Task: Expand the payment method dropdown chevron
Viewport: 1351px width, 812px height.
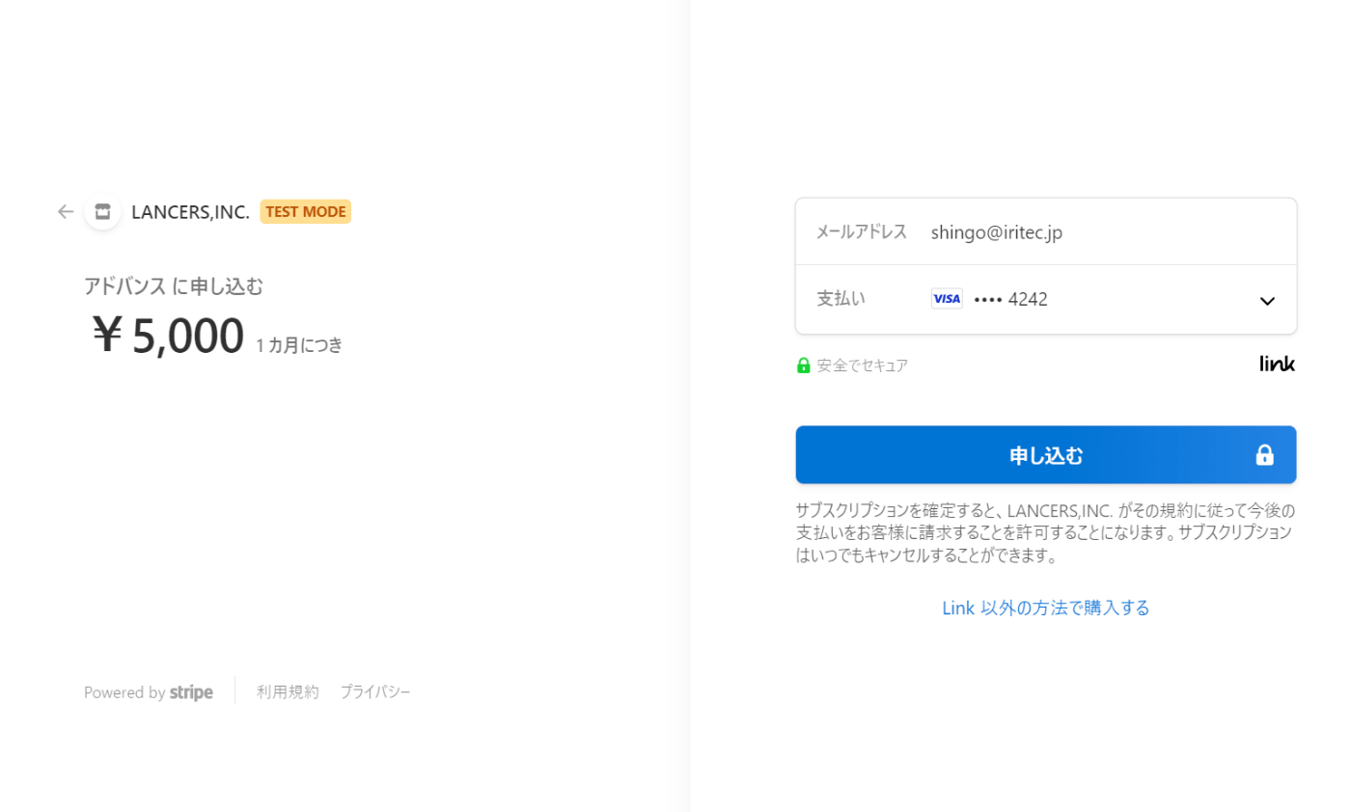Action: click(x=1268, y=301)
